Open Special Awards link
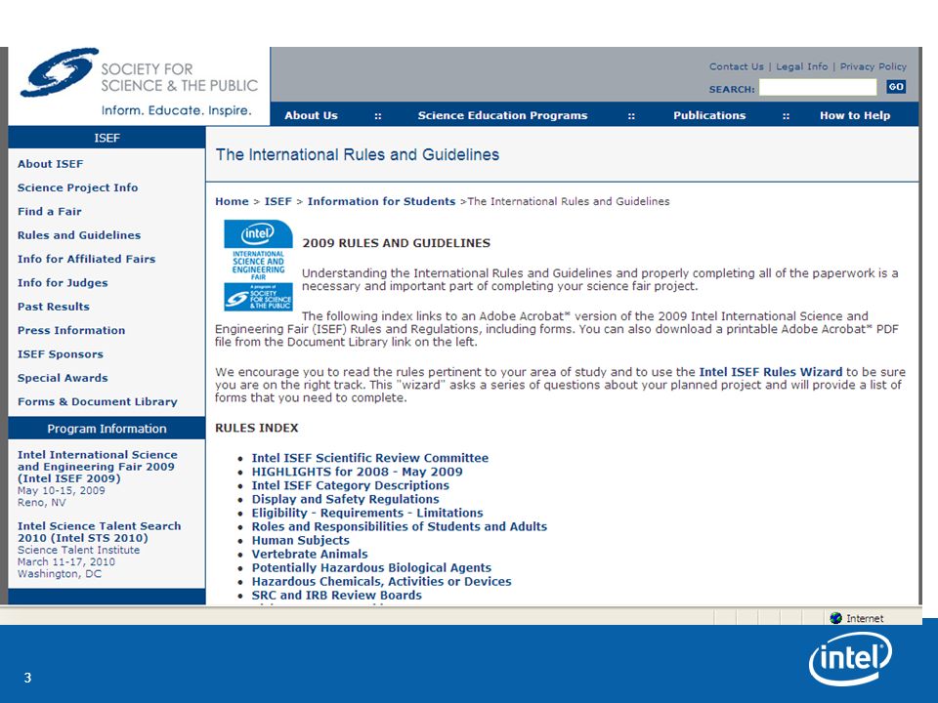 pyautogui.click(x=63, y=378)
